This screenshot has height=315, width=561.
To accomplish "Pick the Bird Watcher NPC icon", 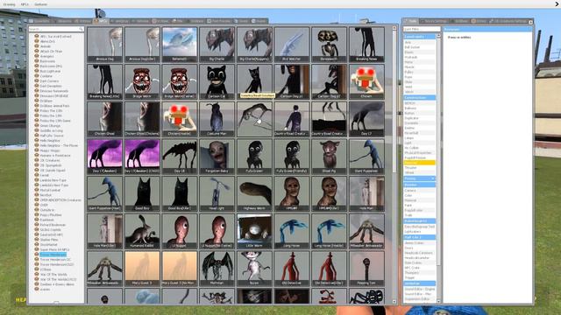I will pyautogui.click(x=292, y=45).
